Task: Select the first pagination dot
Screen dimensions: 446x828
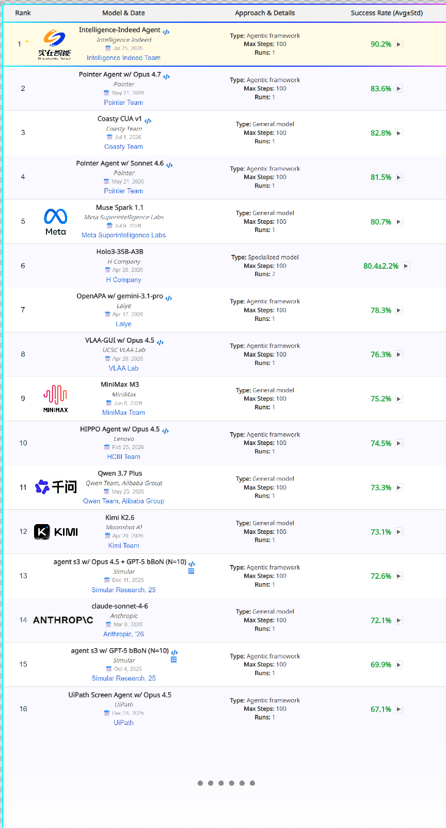Action: point(200,783)
